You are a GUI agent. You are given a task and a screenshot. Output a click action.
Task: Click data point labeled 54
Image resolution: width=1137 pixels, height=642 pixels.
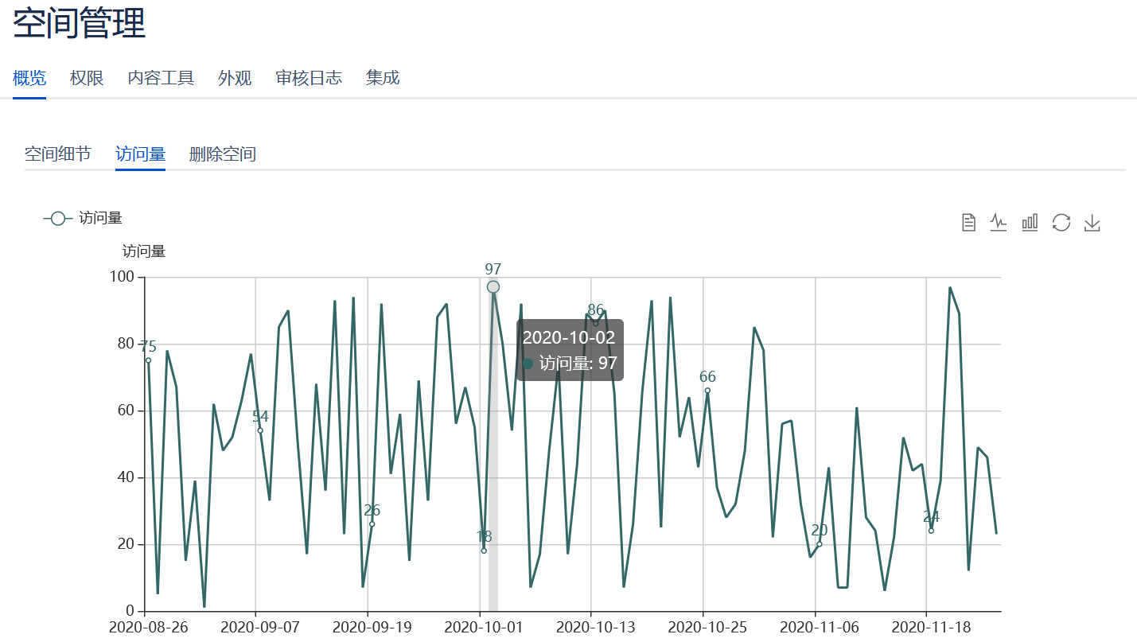point(260,430)
